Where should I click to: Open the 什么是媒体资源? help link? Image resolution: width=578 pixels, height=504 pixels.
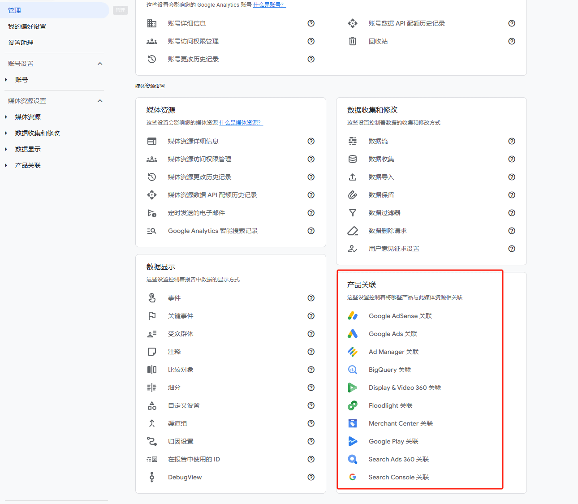coord(241,123)
